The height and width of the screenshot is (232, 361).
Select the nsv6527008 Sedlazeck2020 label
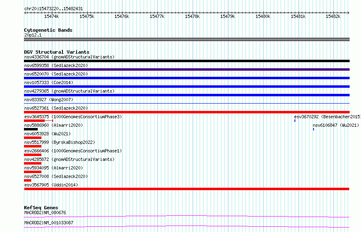click(56, 176)
